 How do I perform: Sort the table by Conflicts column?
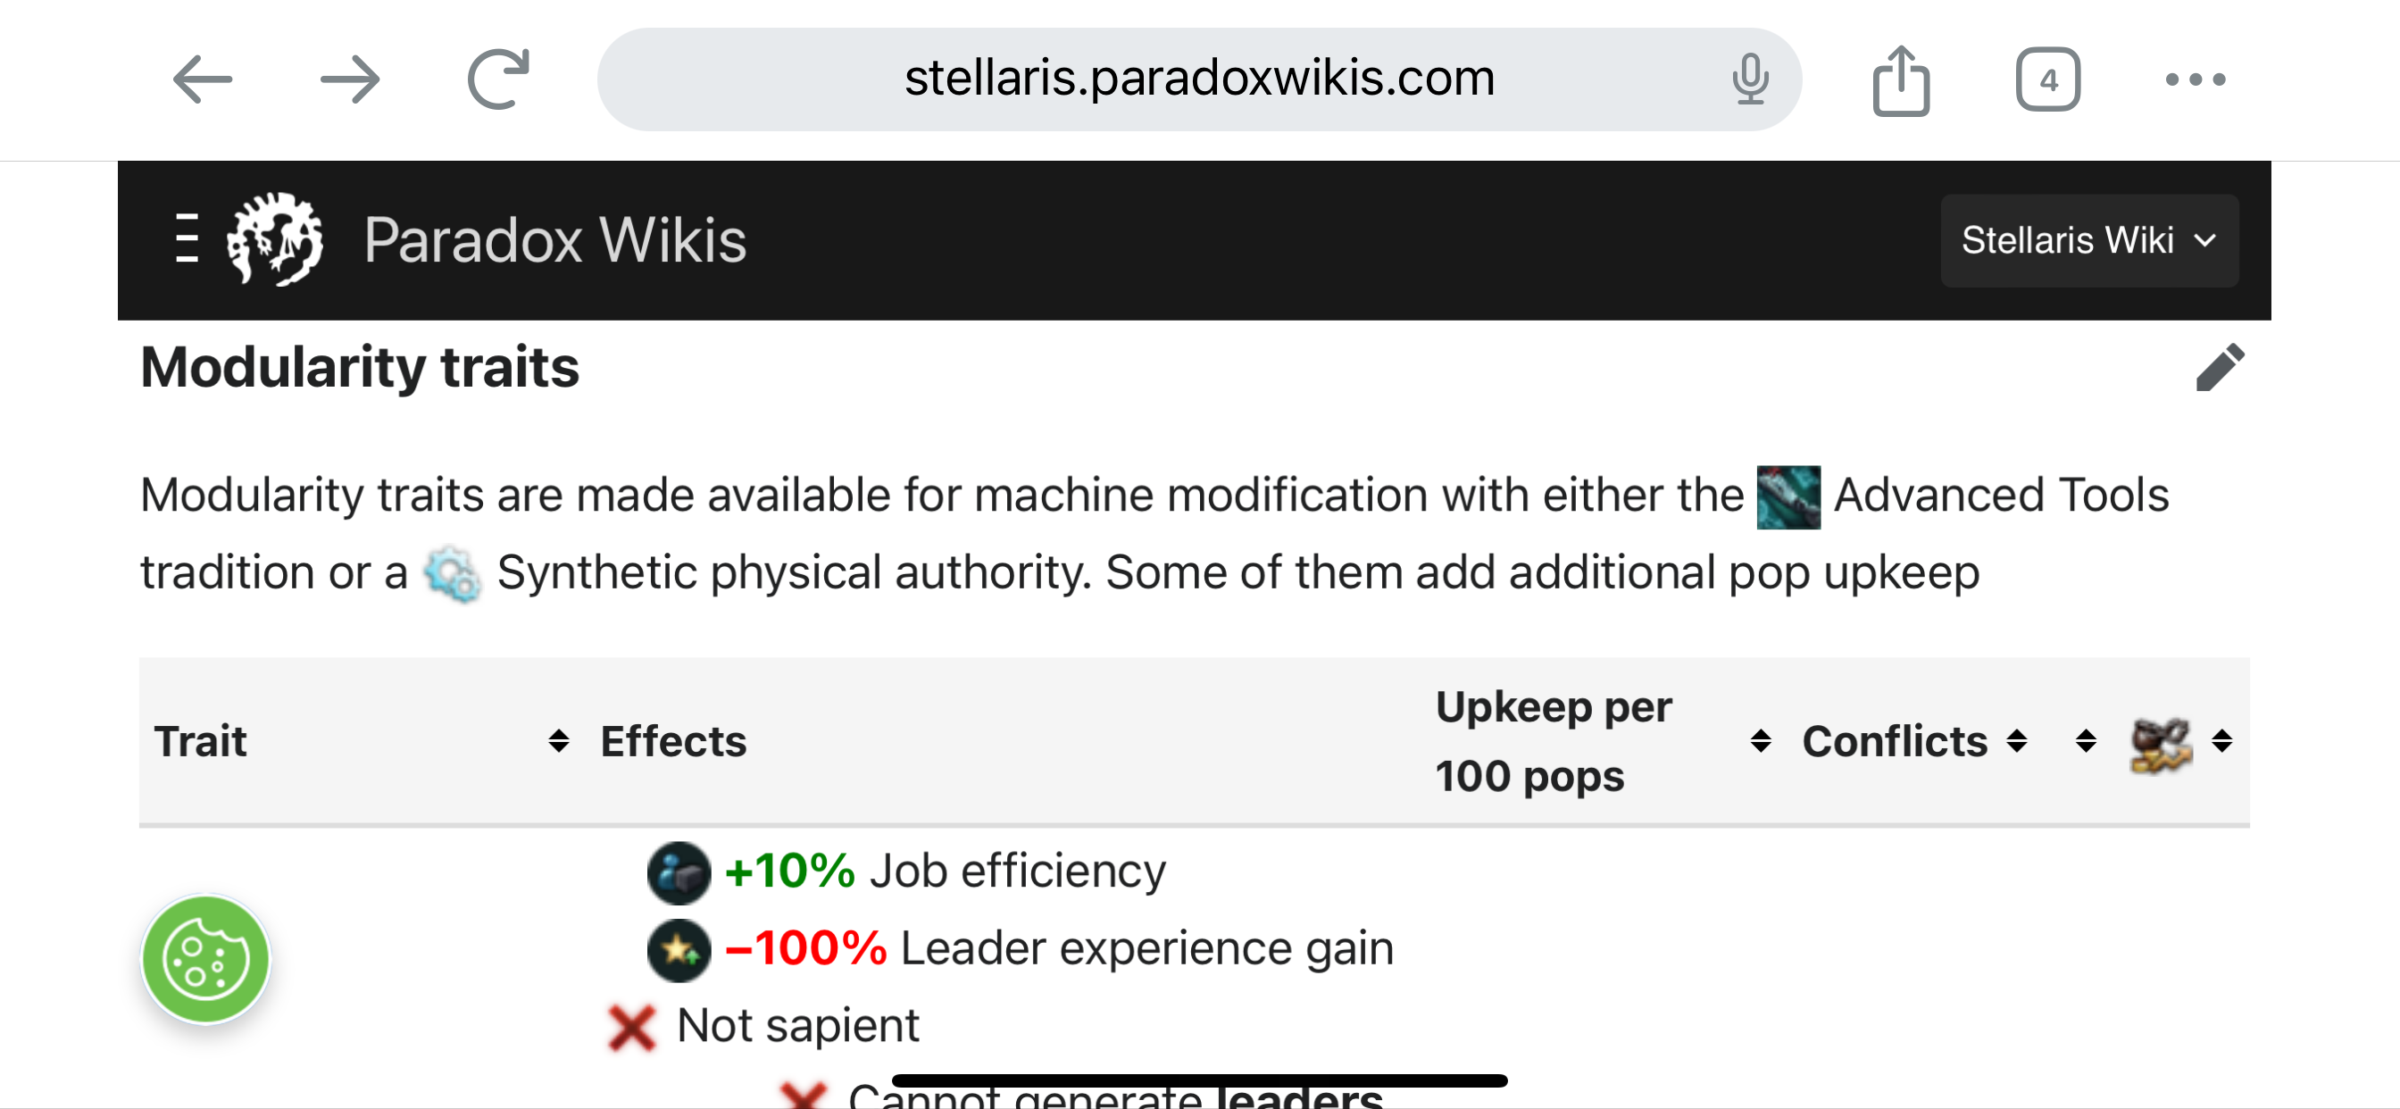pos(1913,741)
